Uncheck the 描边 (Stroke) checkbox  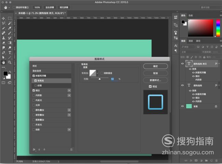click(x=34, y=90)
